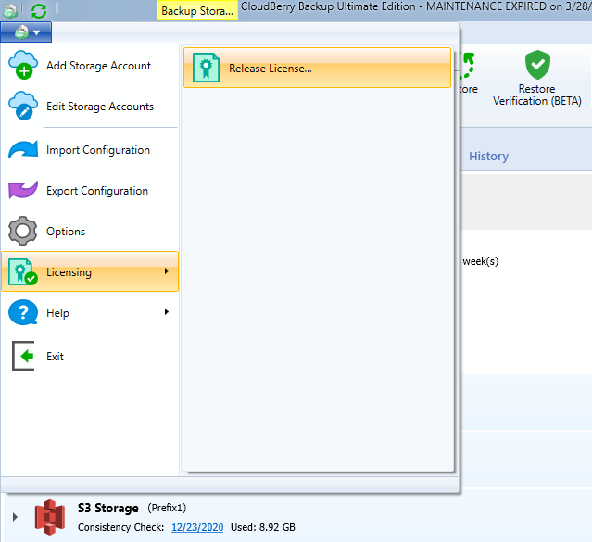Switch to the History tab
The width and height of the screenshot is (592, 542).
488,156
